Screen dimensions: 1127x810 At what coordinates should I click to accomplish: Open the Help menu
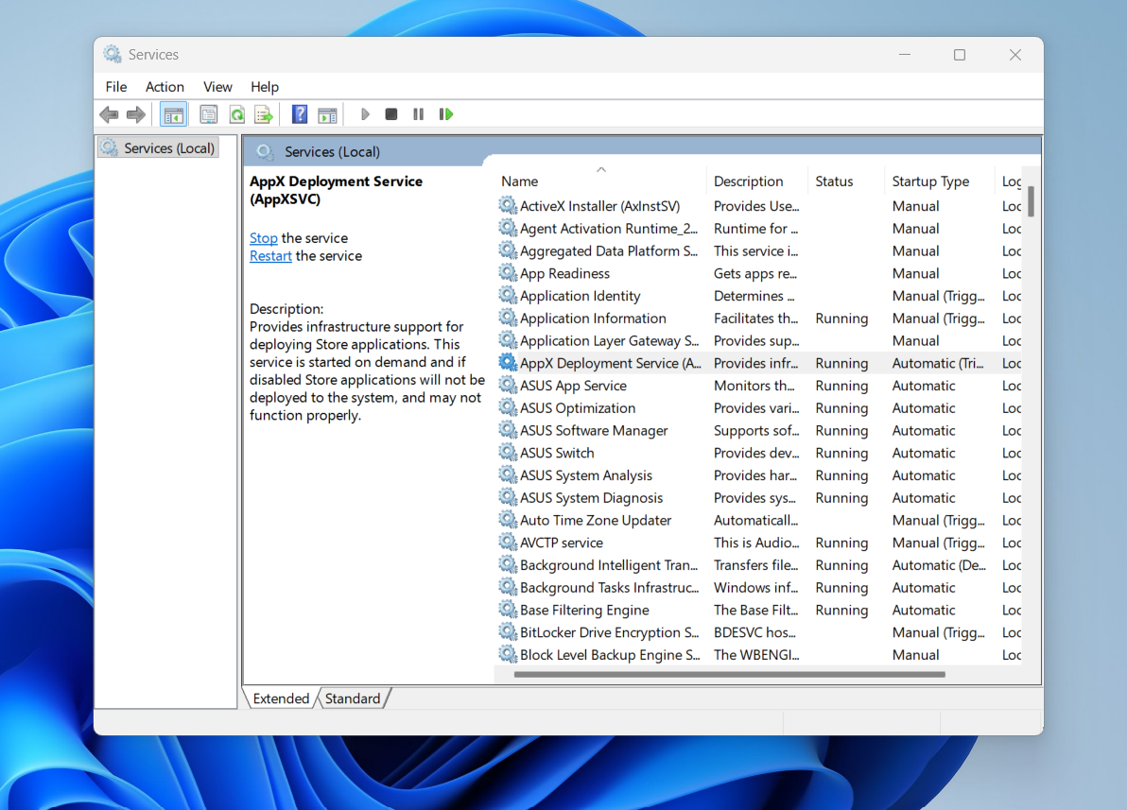coord(265,87)
